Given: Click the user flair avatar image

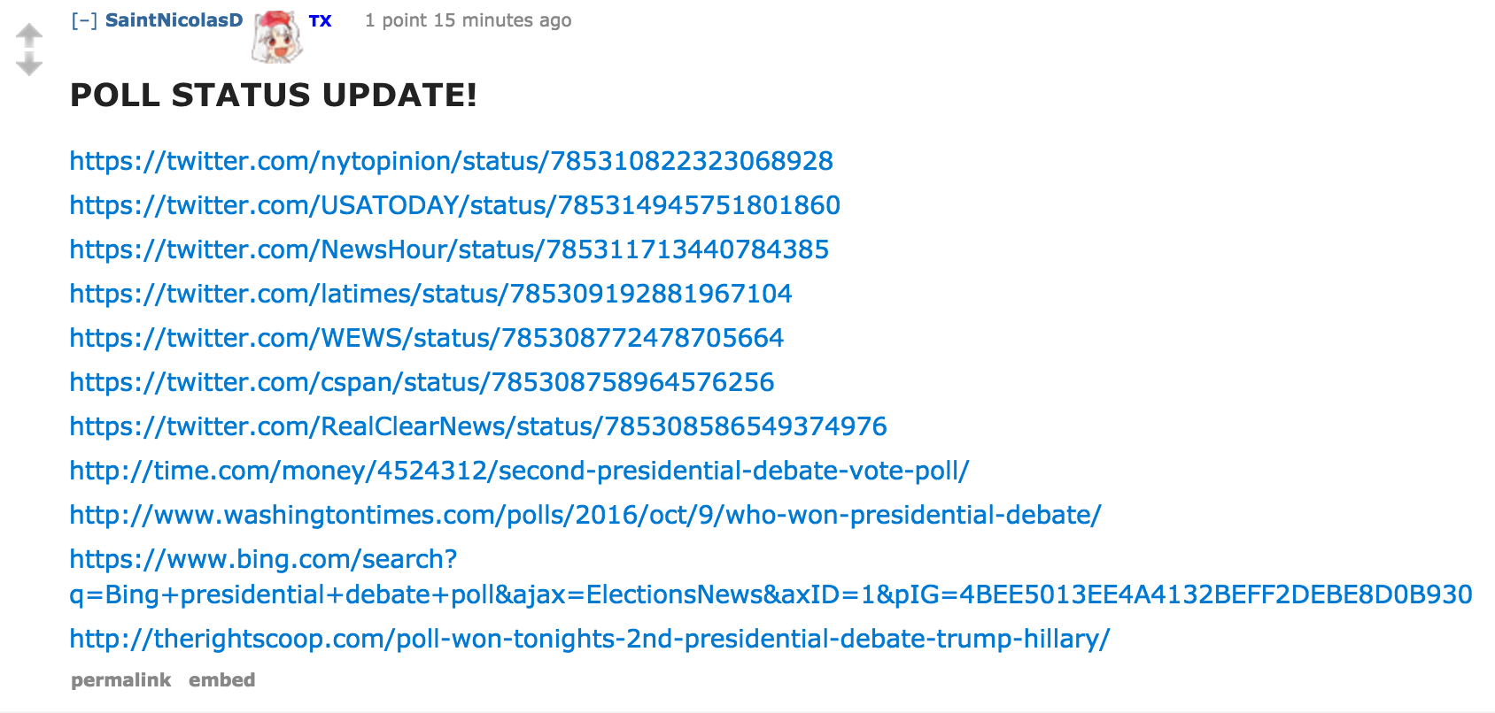Looking at the screenshot, I should coord(277,36).
